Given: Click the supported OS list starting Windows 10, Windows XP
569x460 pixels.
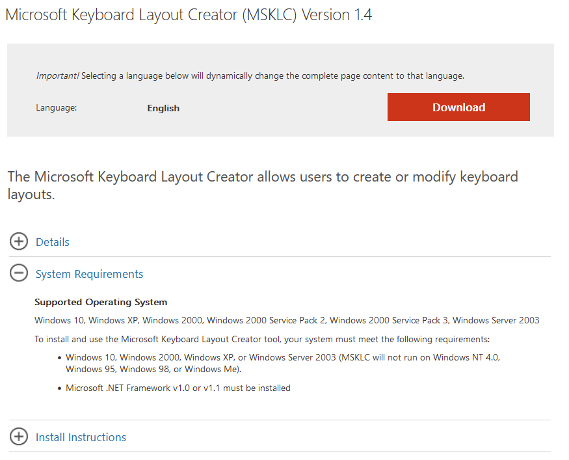Looking at the screenshot, I should (x=287, y=320).
